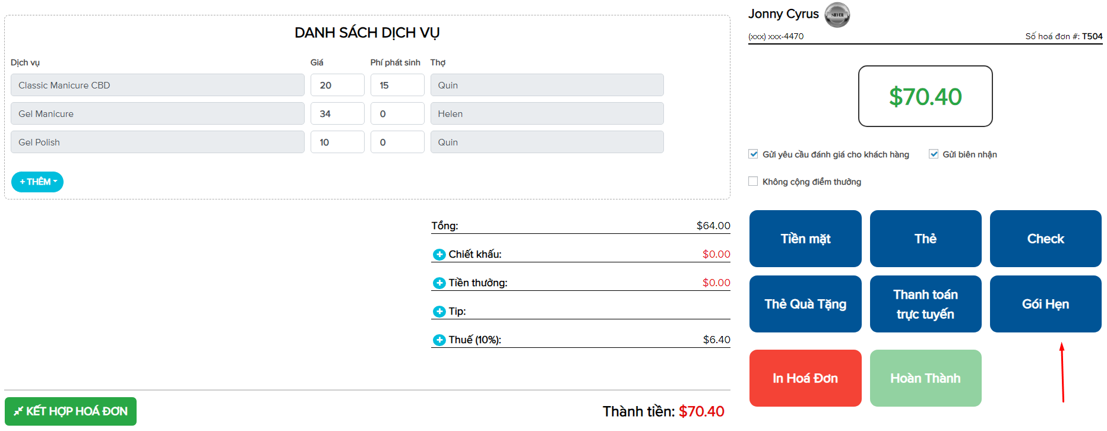Image resolution: width=1107 pixels, height=431 pixels.
Task: Click the green Hoàn Thành button
Action: [925, 378]
